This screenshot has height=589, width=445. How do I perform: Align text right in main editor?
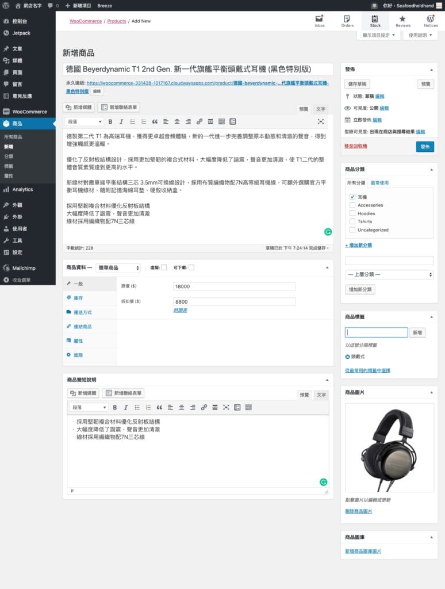point(188,122)
